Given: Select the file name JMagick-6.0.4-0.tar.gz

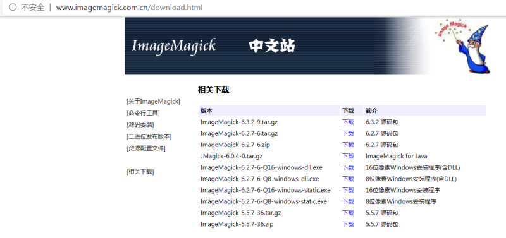Looking at the screenshot, I should [x=231, y=156].
